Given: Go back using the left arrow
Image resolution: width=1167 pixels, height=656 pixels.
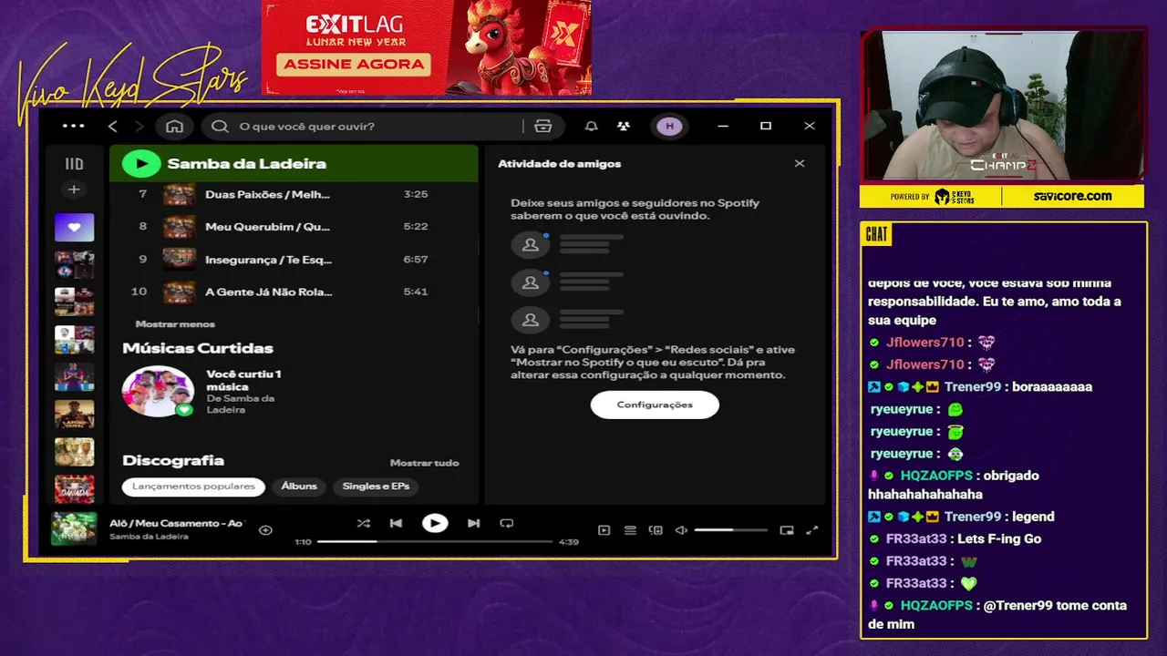Looking at the screenshot, I should point(113,126).
